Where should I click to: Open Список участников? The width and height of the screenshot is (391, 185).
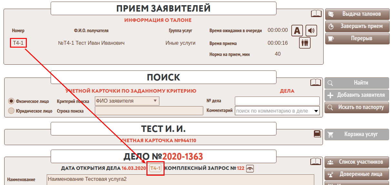pos(357,162)
